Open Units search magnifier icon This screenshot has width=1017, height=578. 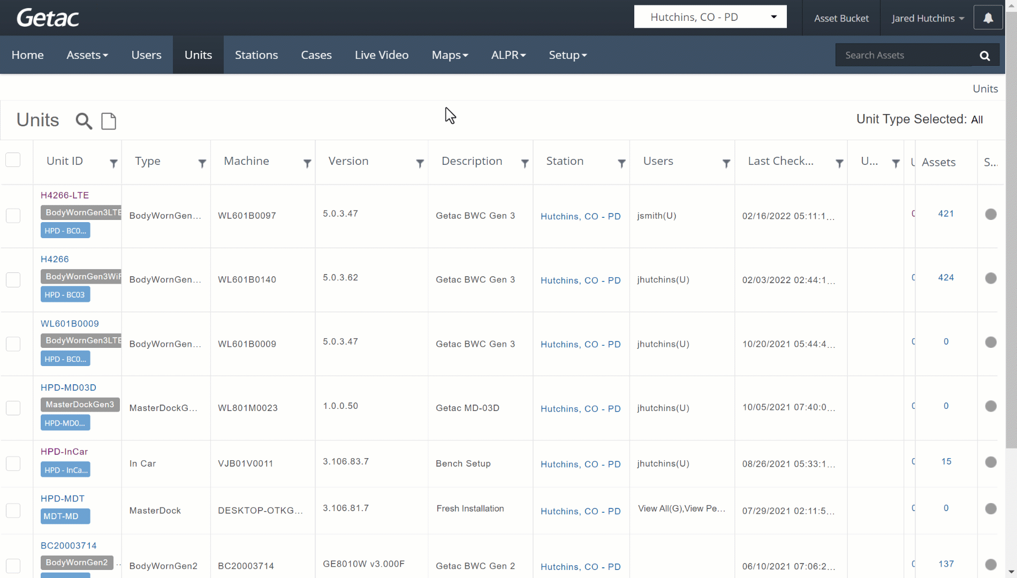point(84,121)
